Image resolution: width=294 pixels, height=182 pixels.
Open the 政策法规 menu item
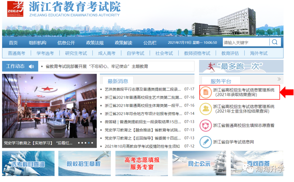click(95, 43)
